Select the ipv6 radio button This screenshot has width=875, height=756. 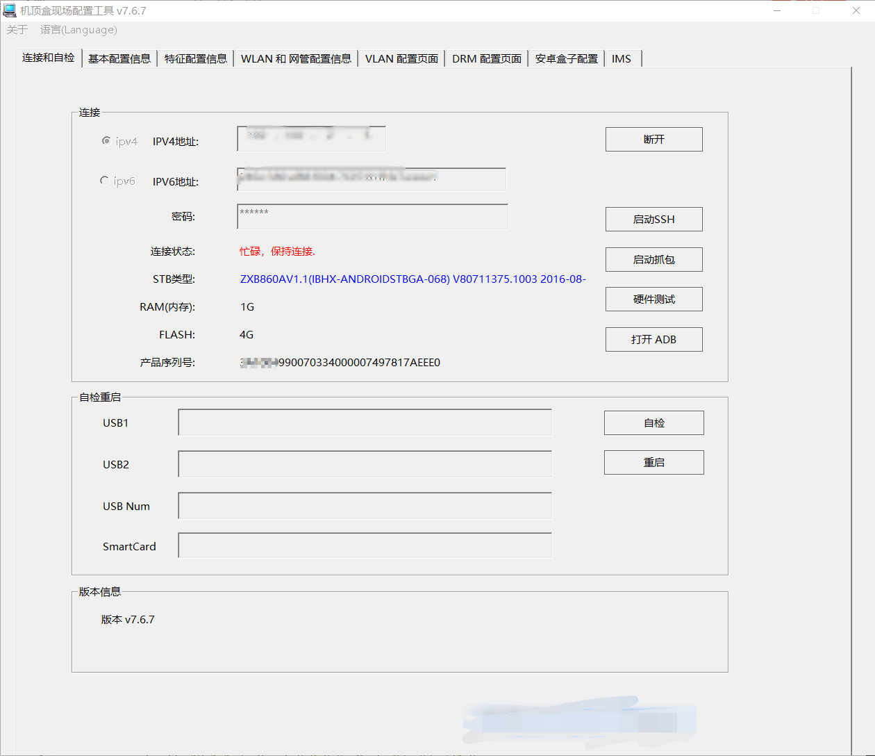106,180
